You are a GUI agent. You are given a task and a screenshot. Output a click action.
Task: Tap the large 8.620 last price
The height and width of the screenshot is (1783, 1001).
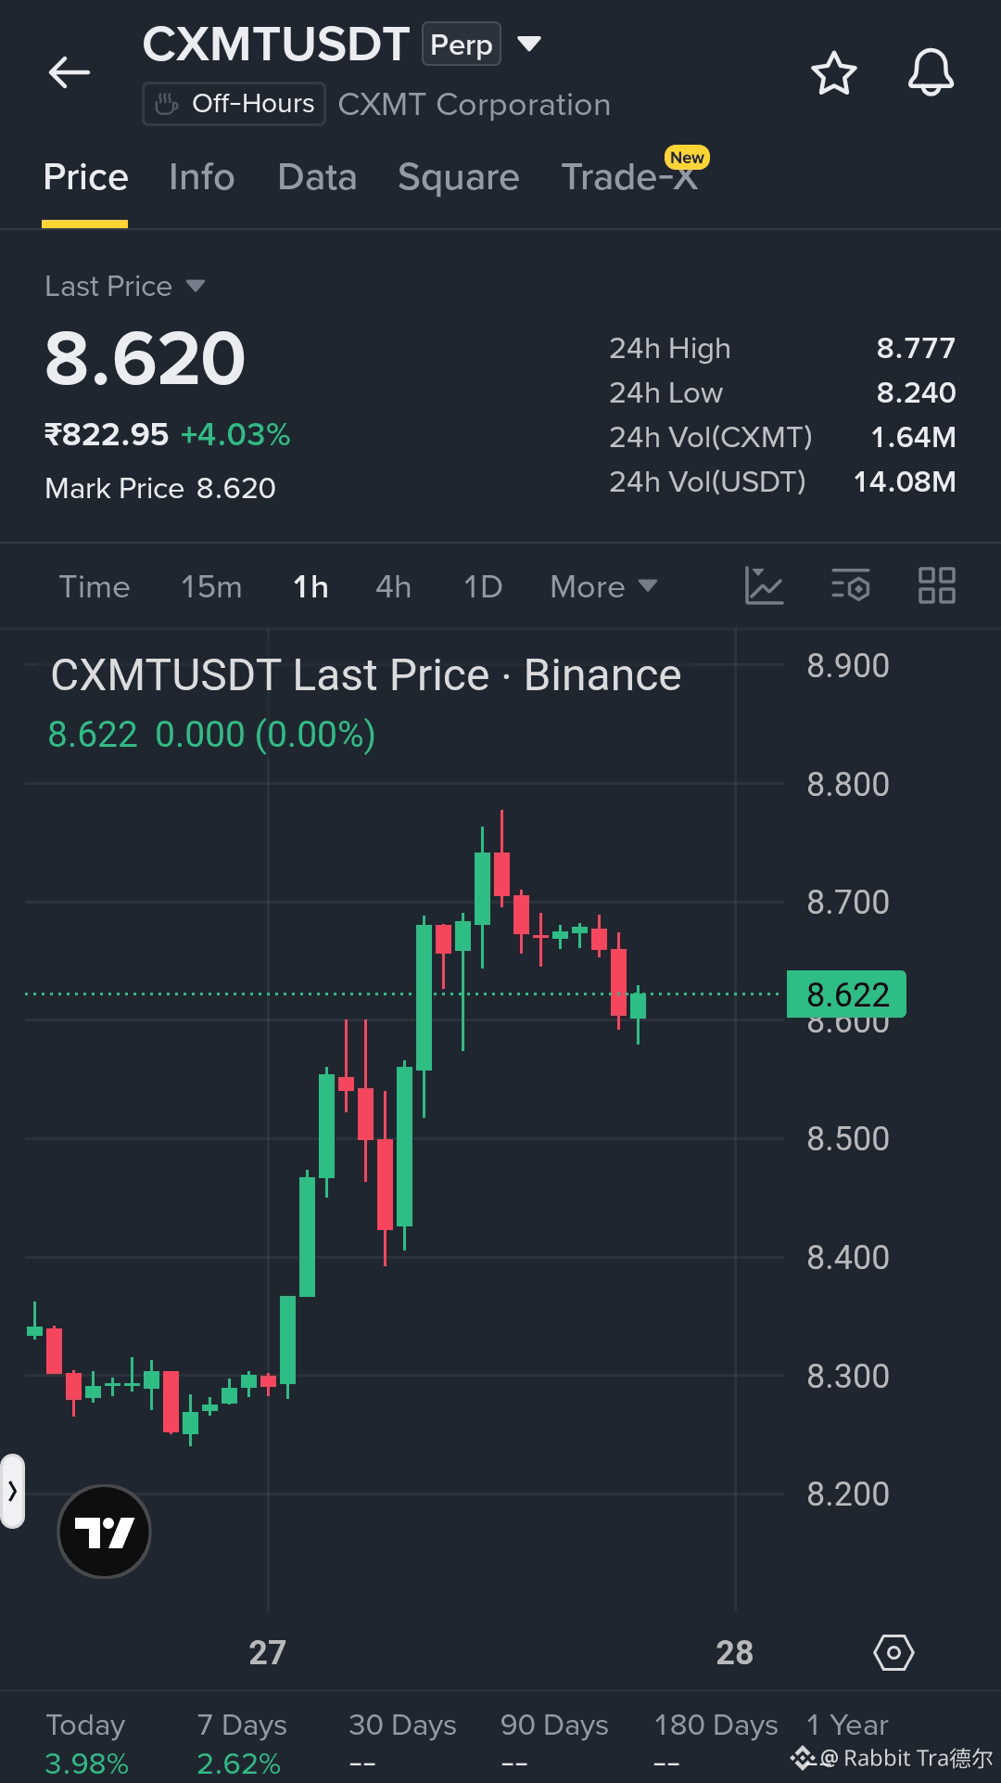(146, 358)
